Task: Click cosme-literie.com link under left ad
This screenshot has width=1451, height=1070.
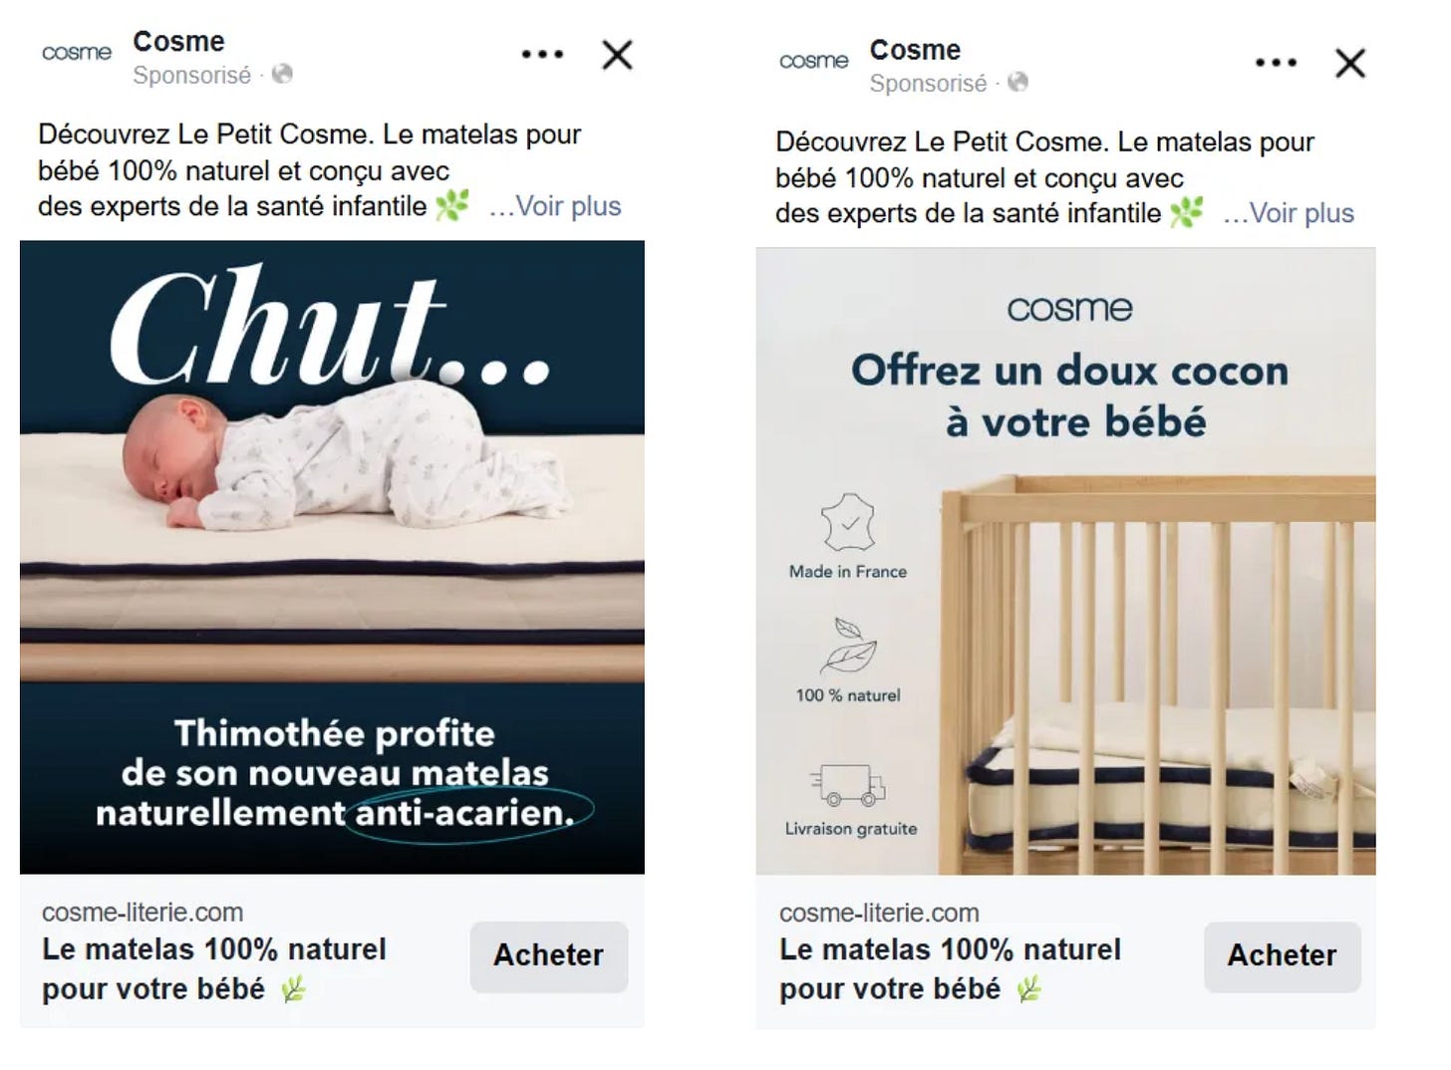Action: pyautogui.click(x=143, y=913)
